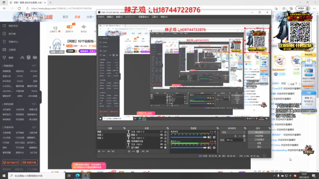Toggle lock on image 5 source
The width and height of the screenshot is (319, 179).
pos(165,135)
